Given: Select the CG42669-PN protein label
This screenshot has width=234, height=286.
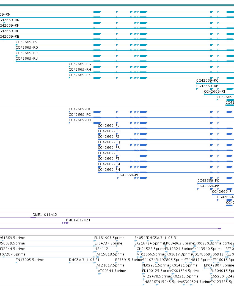Looking at the screenshot, I should click(109, 169).
